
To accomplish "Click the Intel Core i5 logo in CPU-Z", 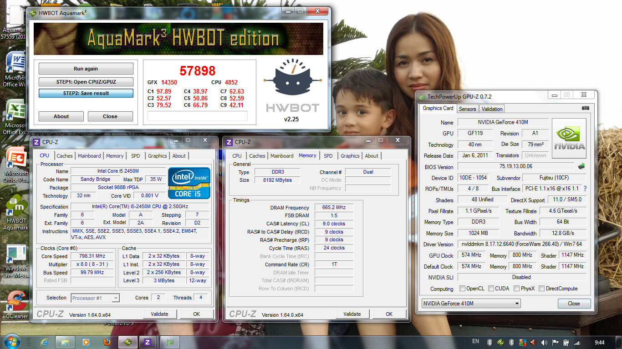I will point(189,183).
